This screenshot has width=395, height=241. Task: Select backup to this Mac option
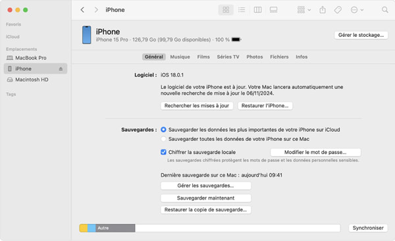[x=163, y=139]
